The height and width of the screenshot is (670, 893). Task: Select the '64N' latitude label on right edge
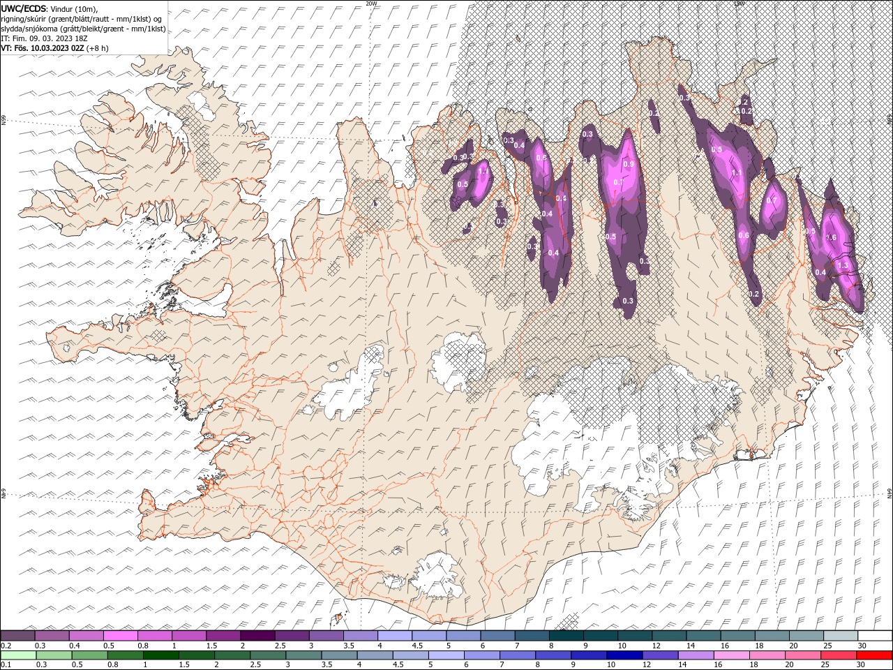pos(890,494)
